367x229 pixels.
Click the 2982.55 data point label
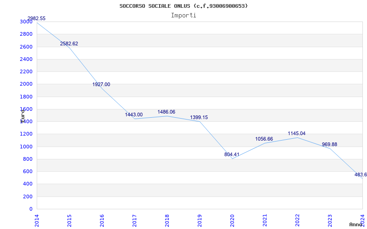[x=36, y=19]
